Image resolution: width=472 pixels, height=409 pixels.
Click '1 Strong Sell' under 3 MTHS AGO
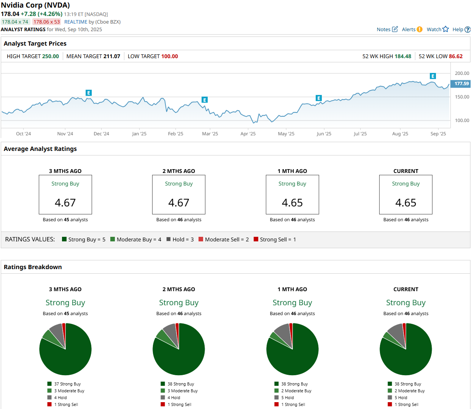pyautogui.click(x=62, y=404)
